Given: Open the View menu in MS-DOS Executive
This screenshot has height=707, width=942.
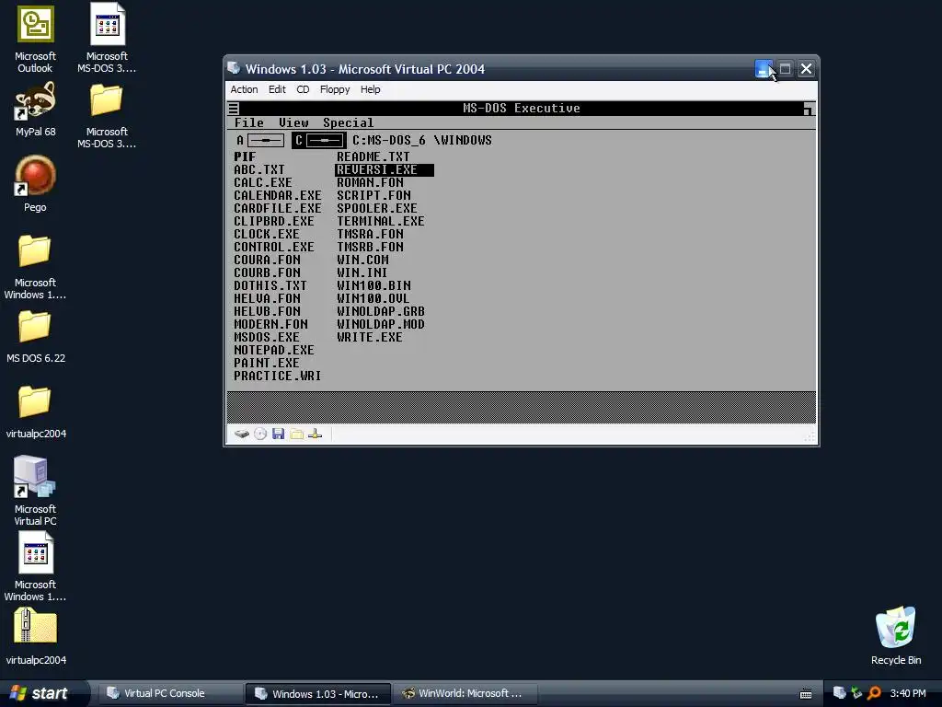Looking at the screenshot, I should coord(293,122).
